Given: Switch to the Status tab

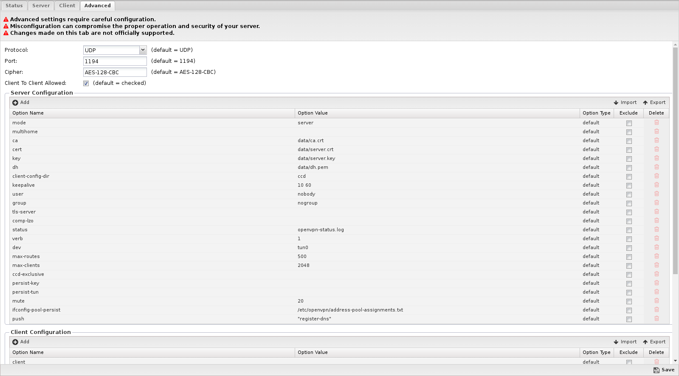Looking at the screenshot, I should [x=14, y=6].
